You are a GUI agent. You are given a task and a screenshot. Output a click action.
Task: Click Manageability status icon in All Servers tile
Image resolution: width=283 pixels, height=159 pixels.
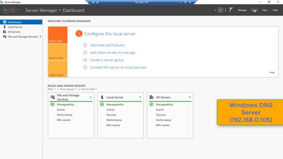point(151,104)
